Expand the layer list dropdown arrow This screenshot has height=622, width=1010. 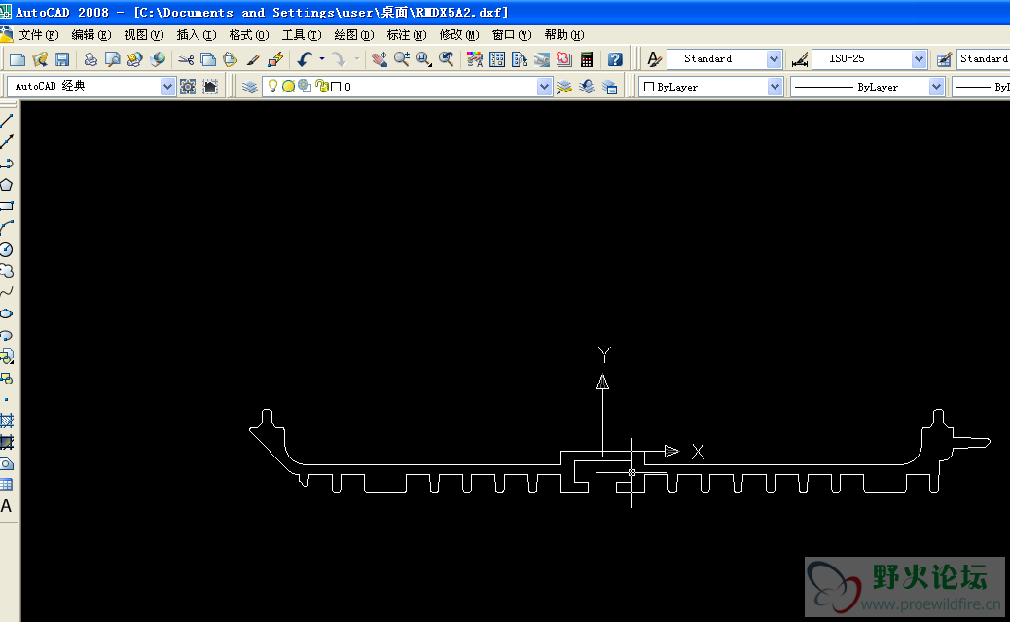(x=544, y=87)
